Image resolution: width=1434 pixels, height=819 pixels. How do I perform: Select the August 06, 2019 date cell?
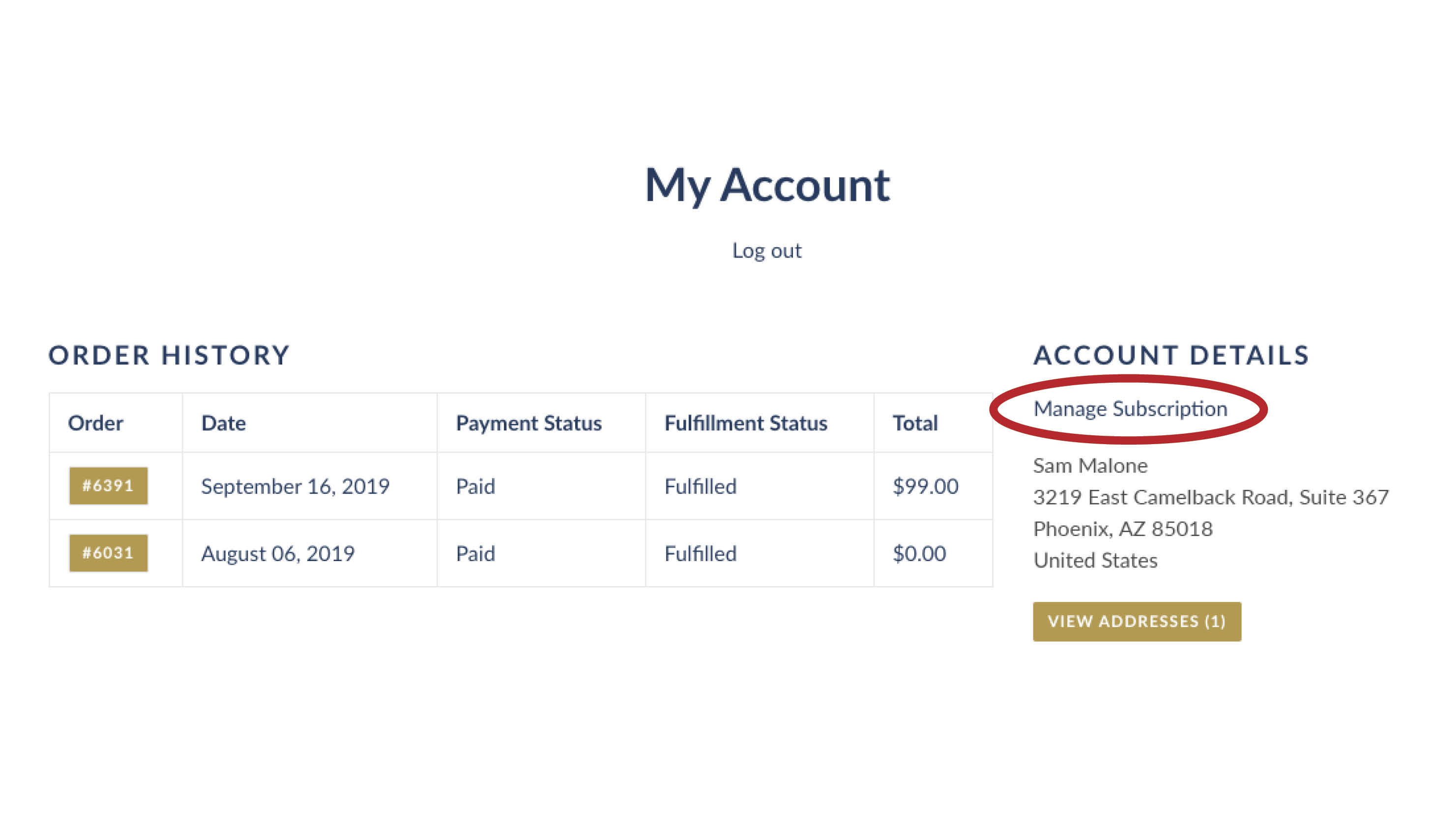[278, 554]
